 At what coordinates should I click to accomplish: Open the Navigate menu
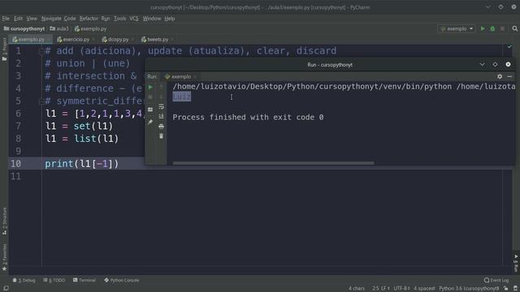pos(51,19)
